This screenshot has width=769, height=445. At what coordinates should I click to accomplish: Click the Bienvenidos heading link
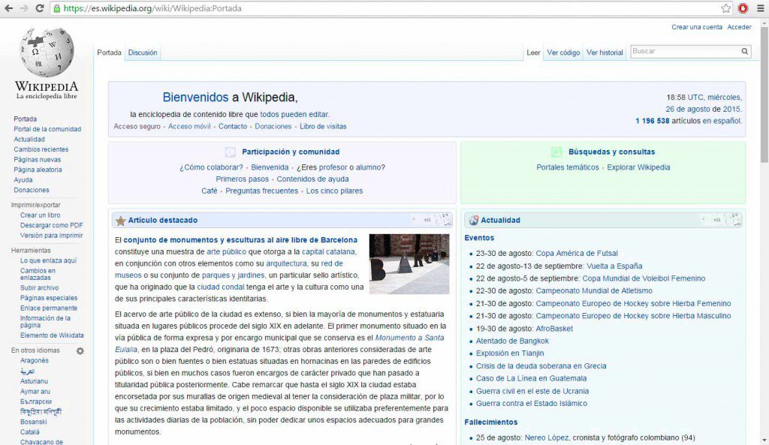[x=195, y=98]
